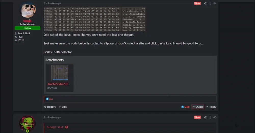Click the 6 minutes ago timestamp
The height and width of the screenshot is (133, 255).
tap(52, 3)
